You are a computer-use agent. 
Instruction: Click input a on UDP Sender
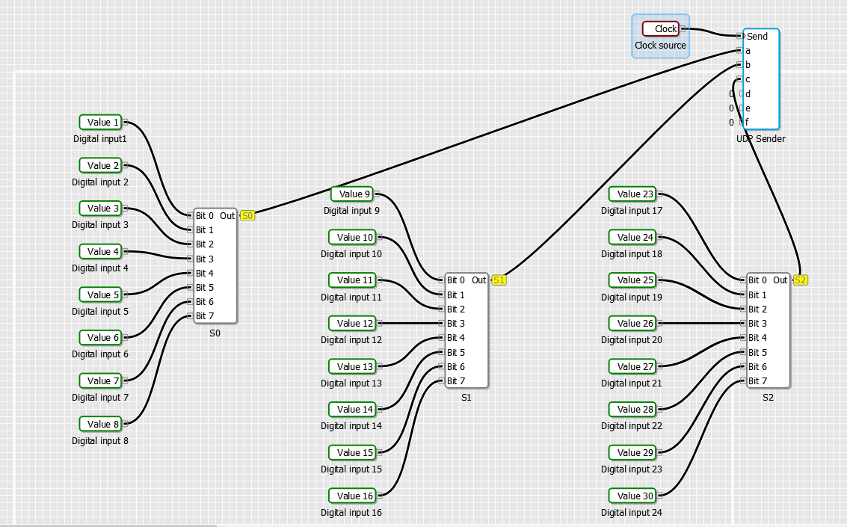(x=748, y=50)
